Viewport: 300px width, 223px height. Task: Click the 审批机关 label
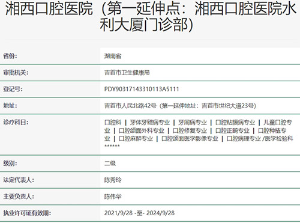pyautogui.click(x=16, y=73)
